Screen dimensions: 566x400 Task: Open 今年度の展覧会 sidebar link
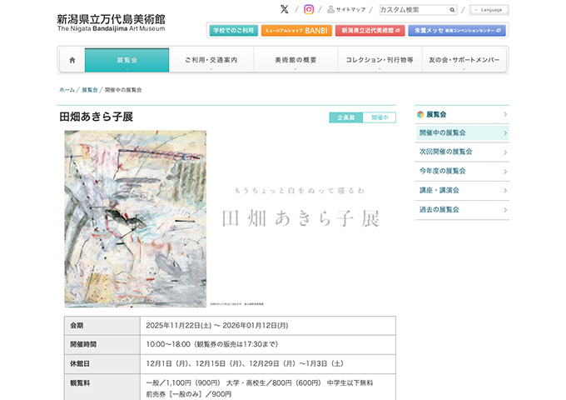[x=442, y=171]
